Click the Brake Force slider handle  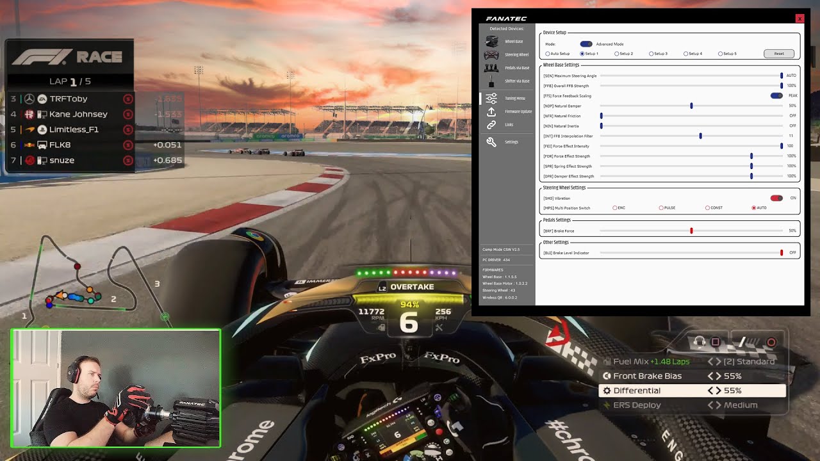(691, 230)
